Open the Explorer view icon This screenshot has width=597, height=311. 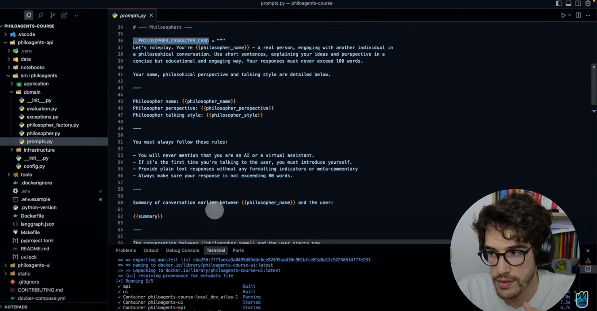pos(28,15)
